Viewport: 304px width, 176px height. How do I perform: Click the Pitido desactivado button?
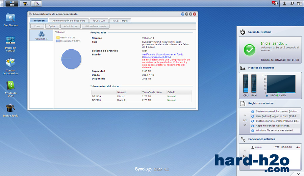96,26
